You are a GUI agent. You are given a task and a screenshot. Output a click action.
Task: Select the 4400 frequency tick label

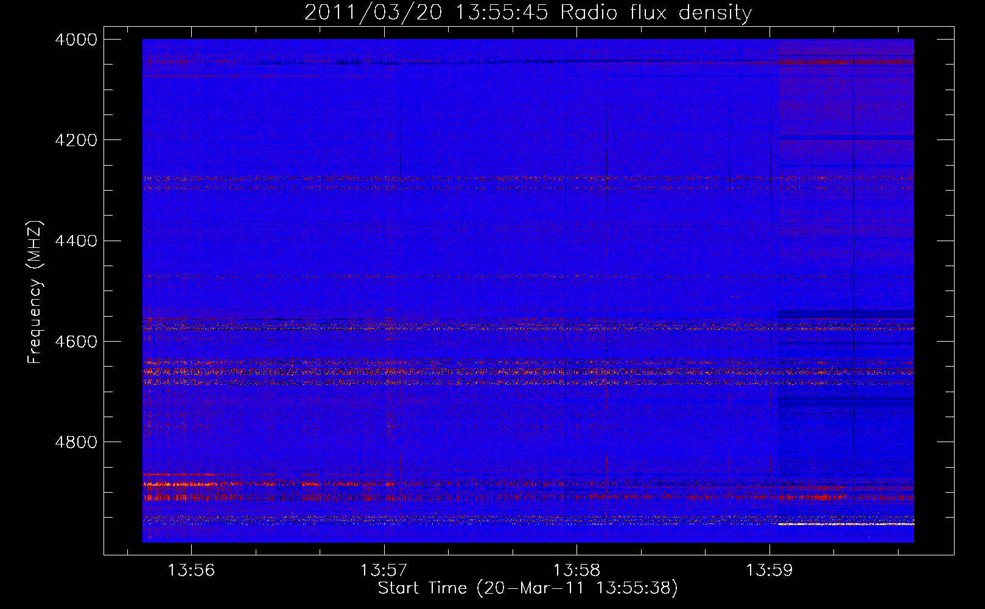point(76,241)
